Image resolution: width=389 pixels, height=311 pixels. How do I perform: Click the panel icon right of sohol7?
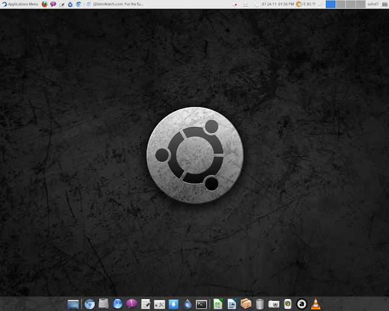(385, 4)
